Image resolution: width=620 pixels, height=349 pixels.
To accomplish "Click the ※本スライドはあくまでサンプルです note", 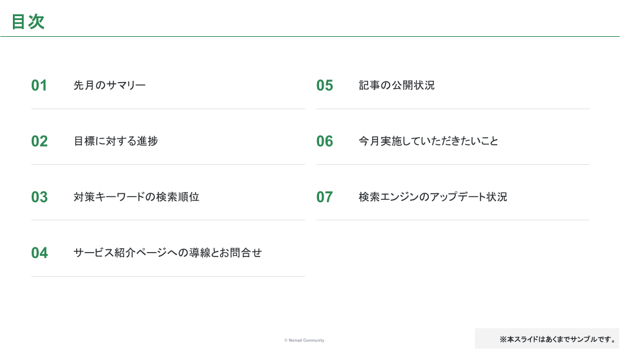I will [x=557, y=339].
